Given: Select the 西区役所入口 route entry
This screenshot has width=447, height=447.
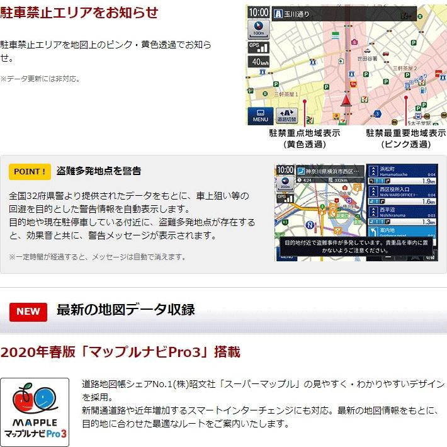Looking at the screenshot, I should [402, 193].
